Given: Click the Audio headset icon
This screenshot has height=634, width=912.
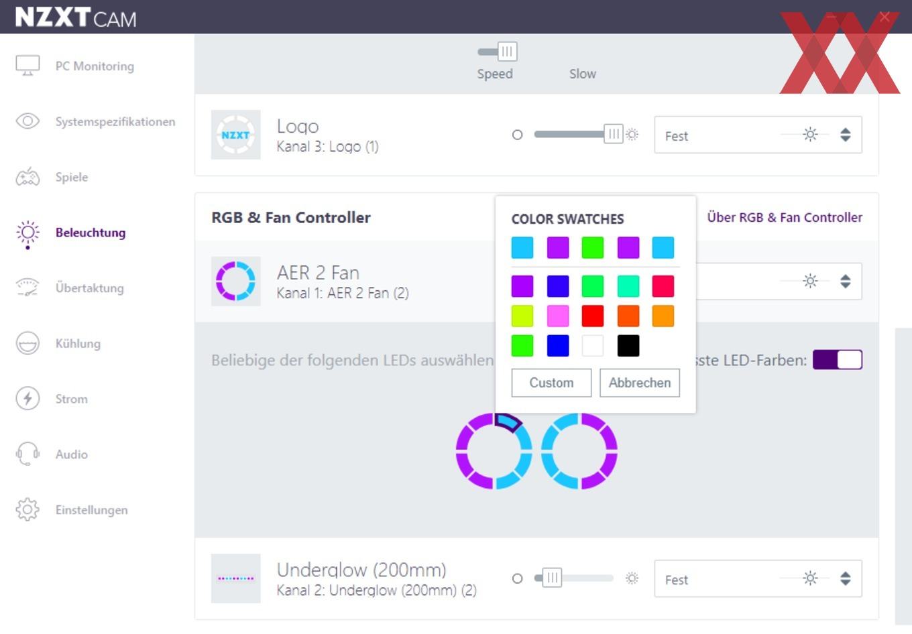Looking at the screenshot, I should point(27,454).
